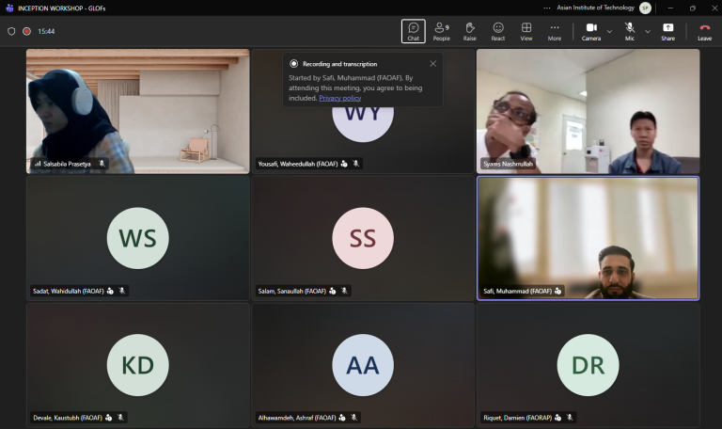Select Safi, Muhammad's video tile
Viewport: 722px width, 429px height.
(588, 238)
